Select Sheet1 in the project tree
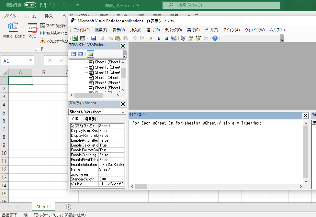 105,62
